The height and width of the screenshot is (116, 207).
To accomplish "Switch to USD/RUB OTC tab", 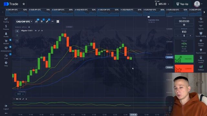I will 131,12.
